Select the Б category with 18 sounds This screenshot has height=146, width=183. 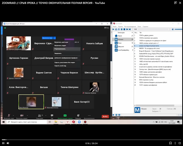[123, 43]
